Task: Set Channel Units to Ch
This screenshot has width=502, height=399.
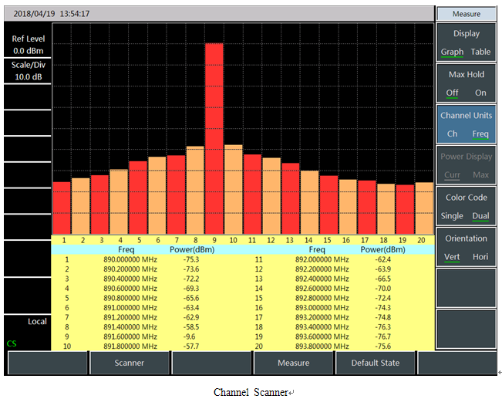Action: [452, 134]
